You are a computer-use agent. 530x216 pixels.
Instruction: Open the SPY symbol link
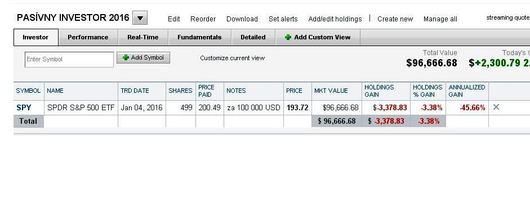[24, 107]
